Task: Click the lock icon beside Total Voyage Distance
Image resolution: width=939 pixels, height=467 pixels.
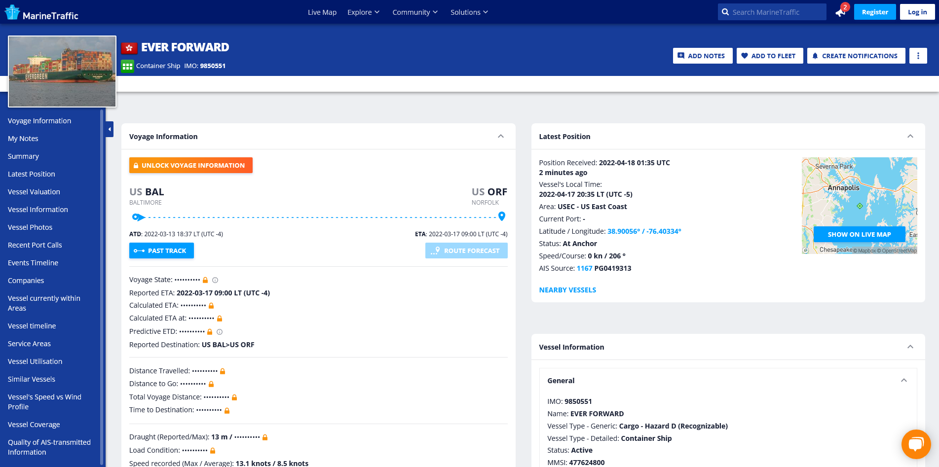Action: 234,397
